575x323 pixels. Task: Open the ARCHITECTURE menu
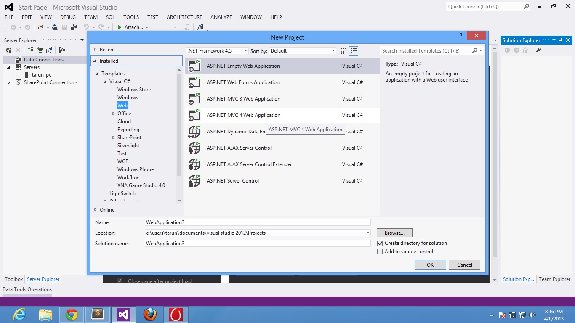click(184, 17)
